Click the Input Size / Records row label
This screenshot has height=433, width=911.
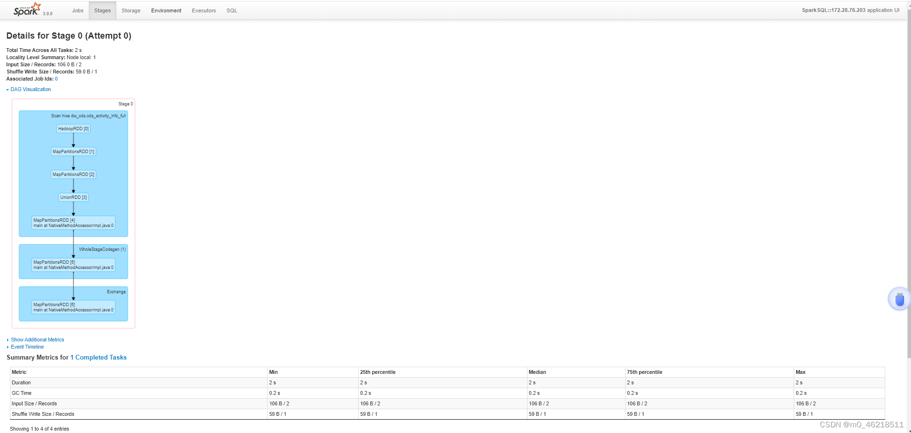34,403
